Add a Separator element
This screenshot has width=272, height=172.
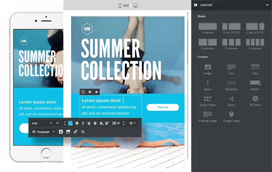(231, 85)
